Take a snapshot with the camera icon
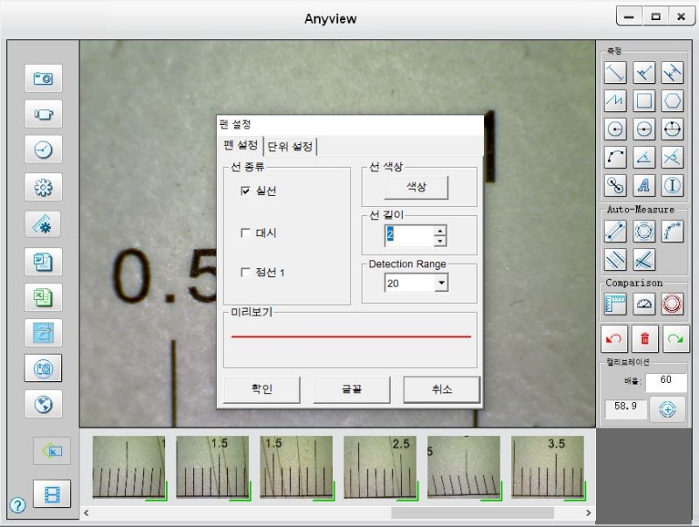This screenshot has width=699, height=527. click(50, 78)
